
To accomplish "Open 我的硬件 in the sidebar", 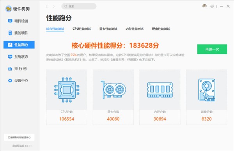I will (x=18, y=33).
